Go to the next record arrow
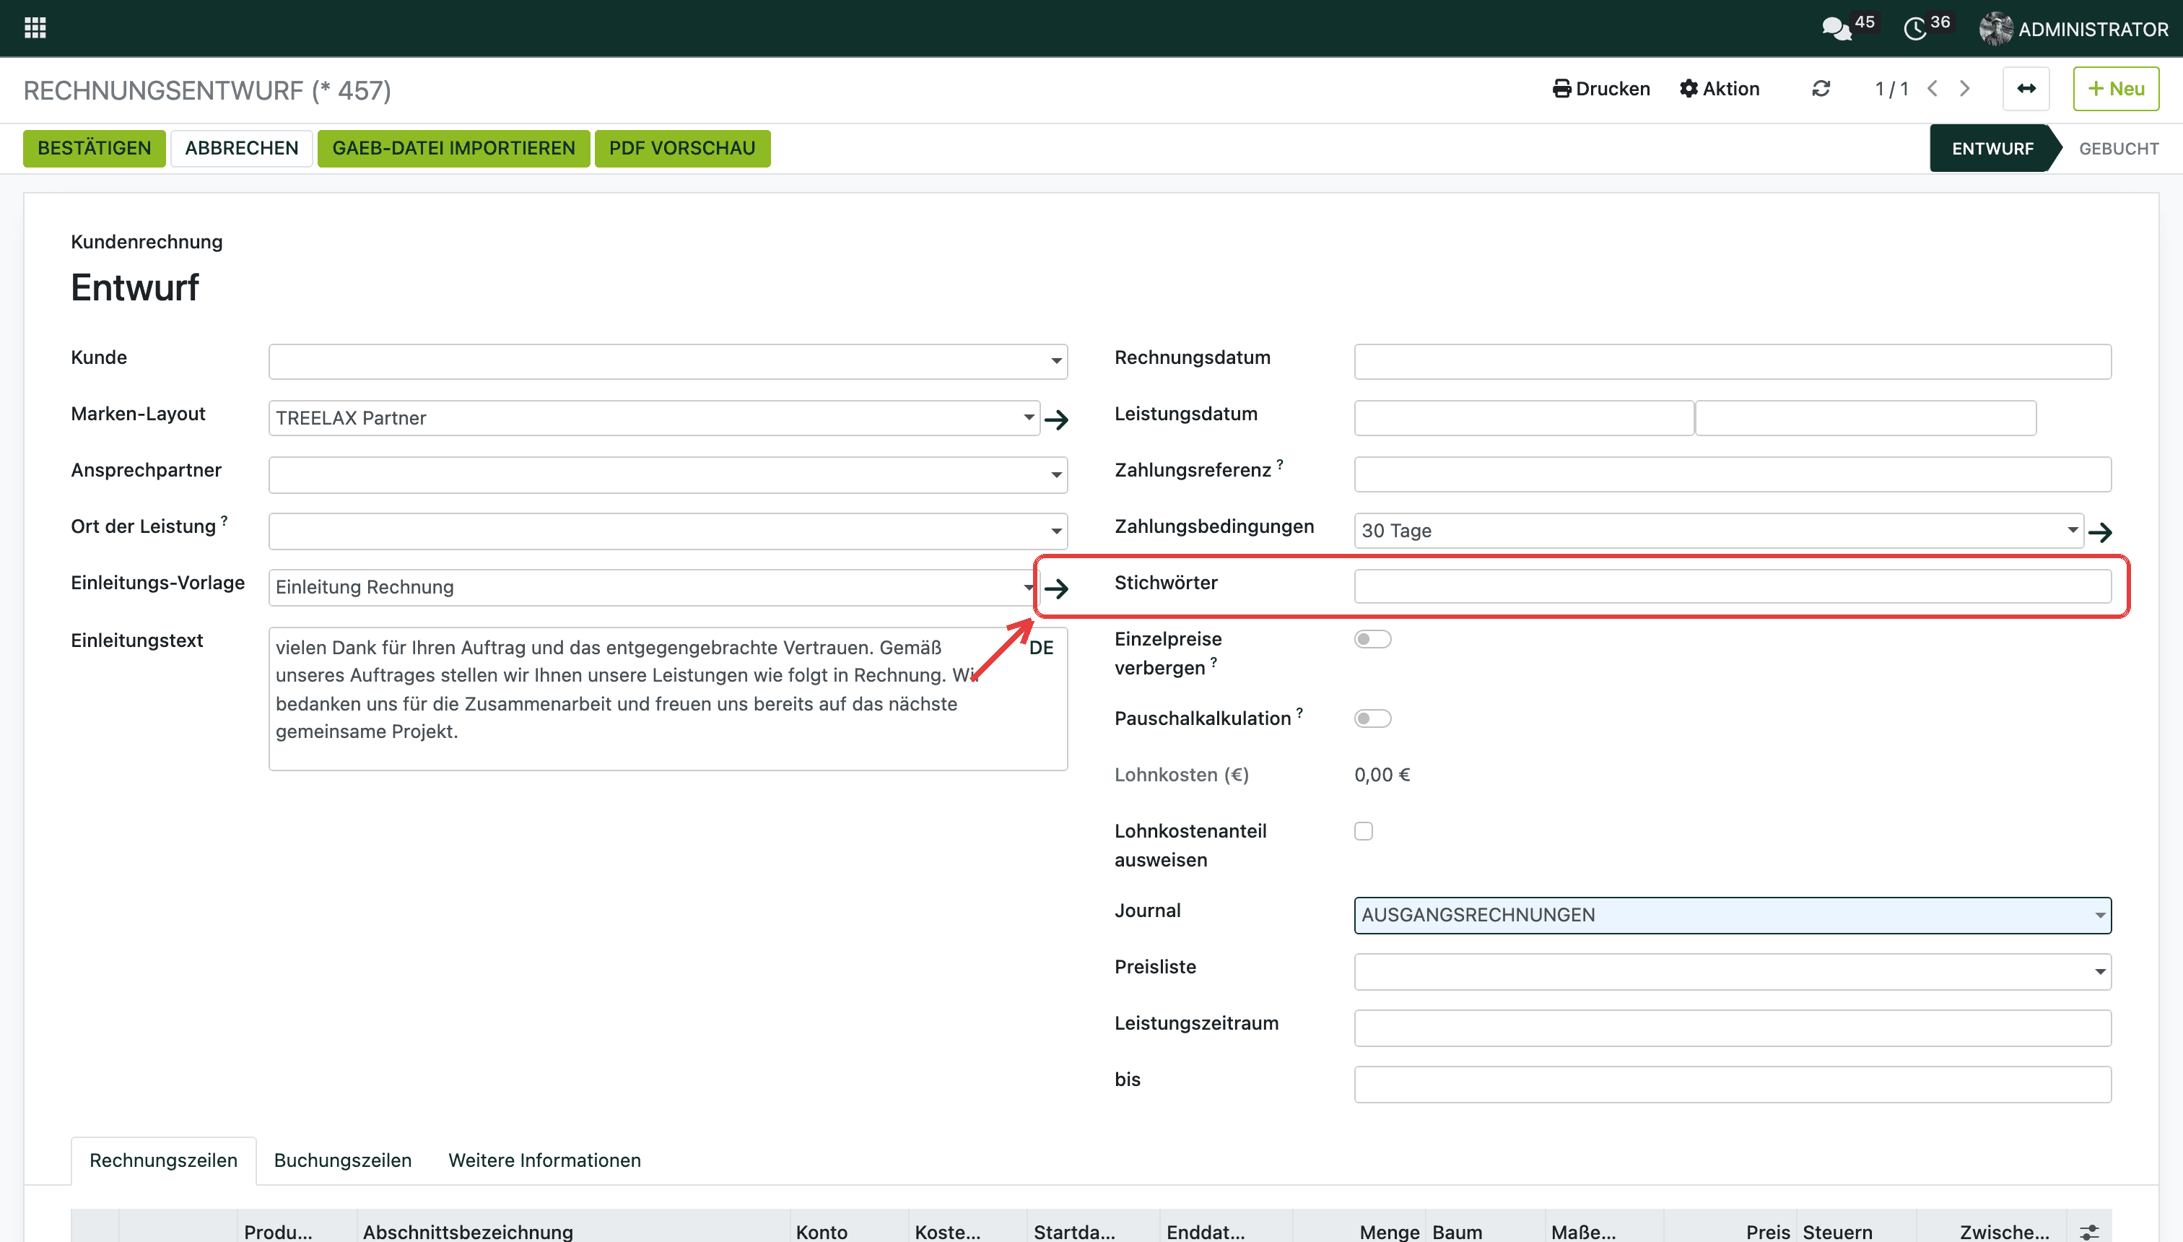The height and width of the screenshot is (1242, 2183). [1965, 89]
